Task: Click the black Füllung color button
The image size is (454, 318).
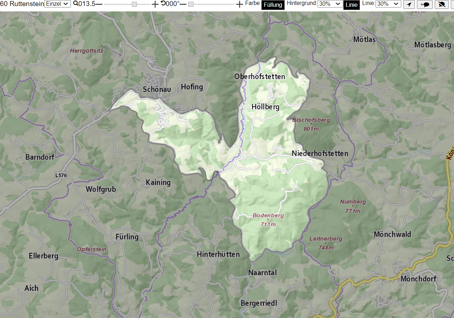Action: pos(273,5)
